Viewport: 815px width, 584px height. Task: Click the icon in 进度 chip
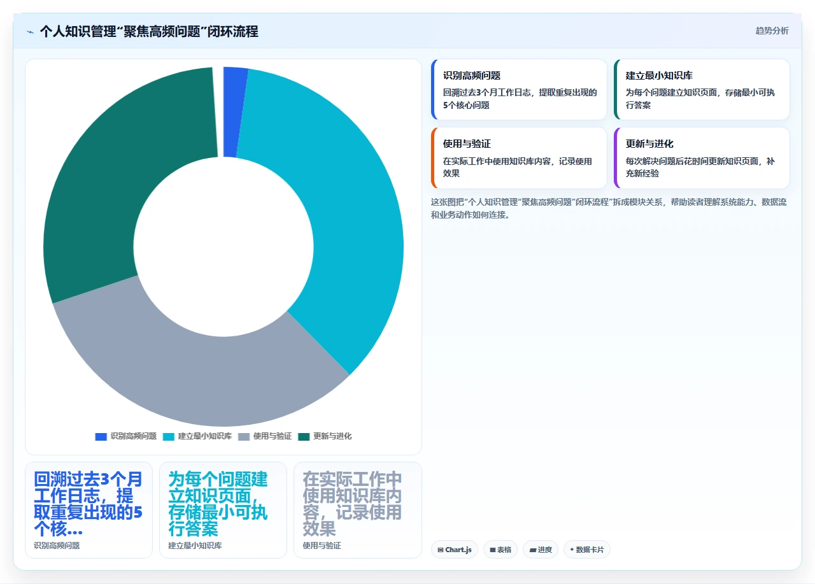point(533,550)
